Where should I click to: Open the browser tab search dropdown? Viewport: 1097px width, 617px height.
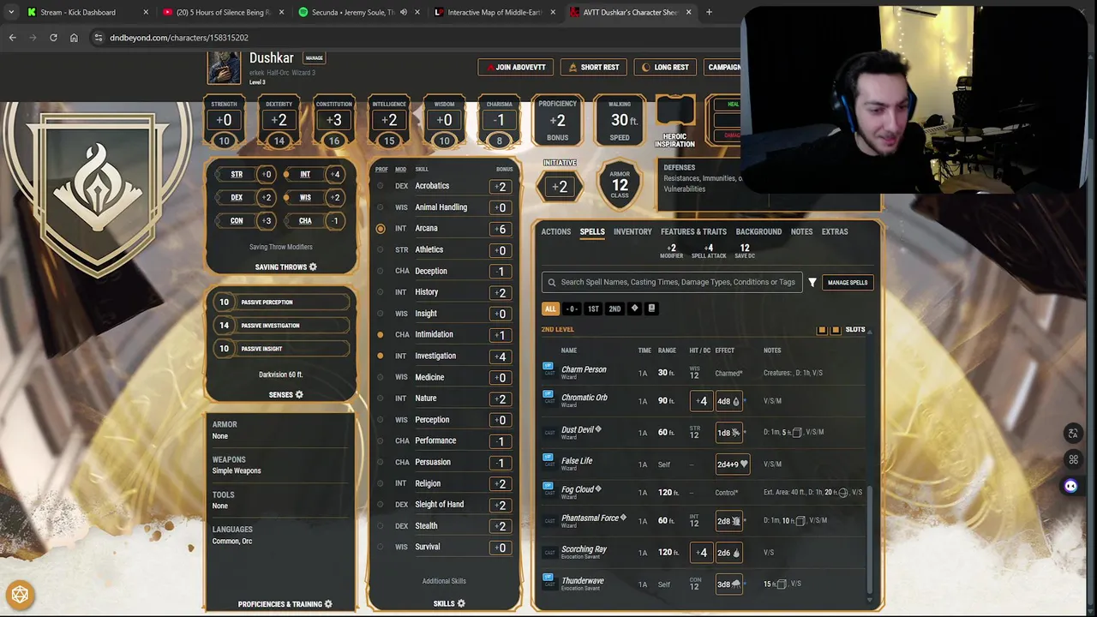click(x=10, y=12)
